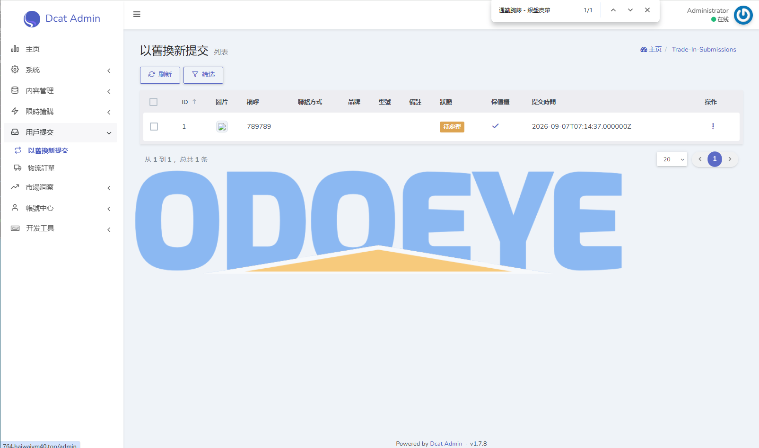
Task: Click the 物流訂單 truck icon
Action: (x=17, y=168)
